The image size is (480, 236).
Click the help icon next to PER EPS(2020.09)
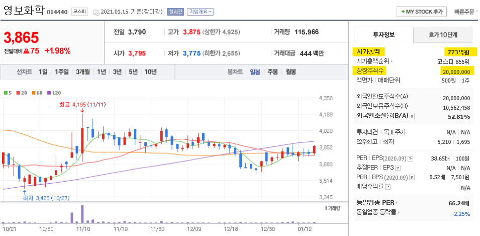(411, 159)
